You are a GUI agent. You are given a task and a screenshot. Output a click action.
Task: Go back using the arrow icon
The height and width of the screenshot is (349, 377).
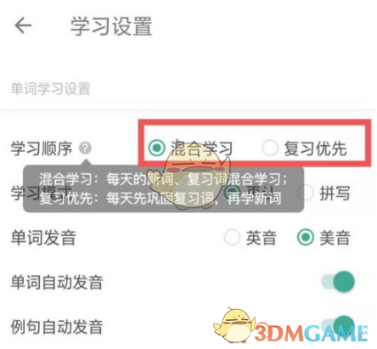coord(23,25)
